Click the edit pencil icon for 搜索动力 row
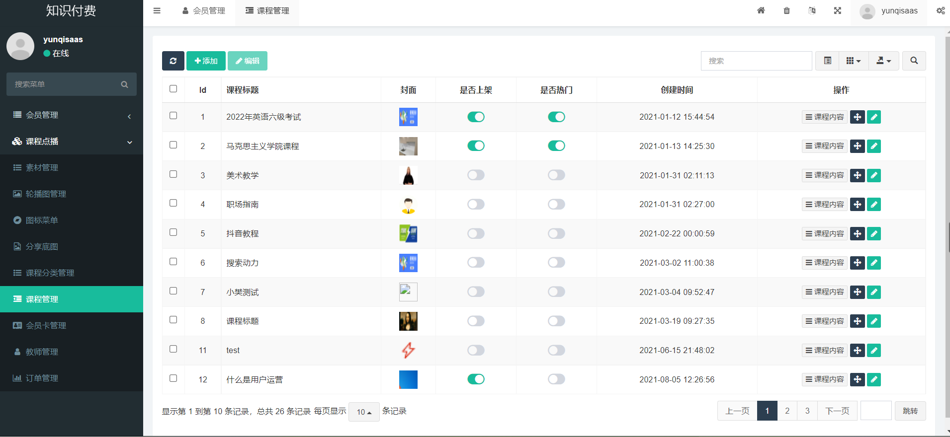Screen dimensions: 950x437 (874, 263)
